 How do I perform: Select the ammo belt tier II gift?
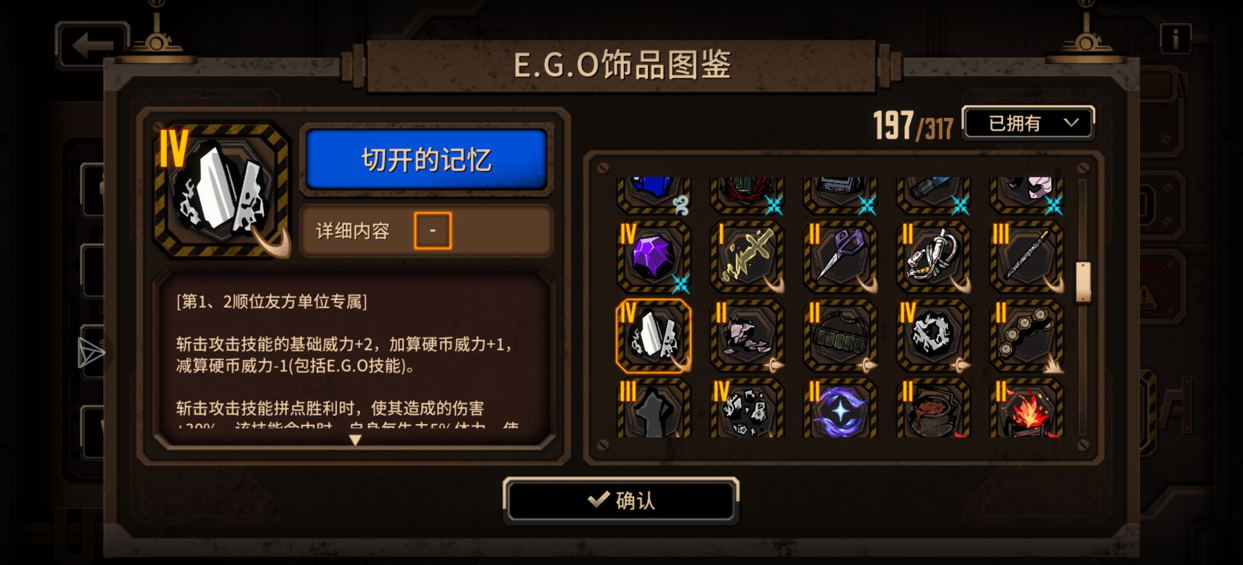pyautogui.click(x=840, y=335)
